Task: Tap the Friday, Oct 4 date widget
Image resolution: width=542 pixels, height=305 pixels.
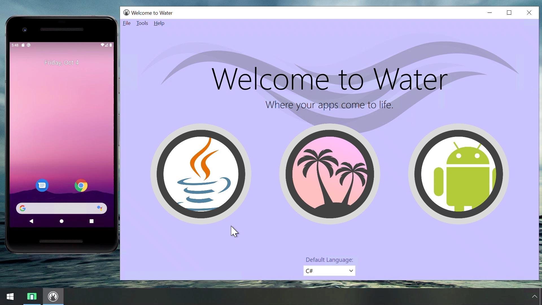Action: (62, 63)
